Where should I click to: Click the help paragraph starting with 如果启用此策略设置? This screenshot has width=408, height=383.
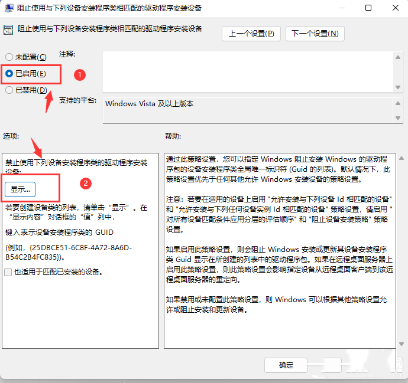pyautogui.click(x=280, y=264)
